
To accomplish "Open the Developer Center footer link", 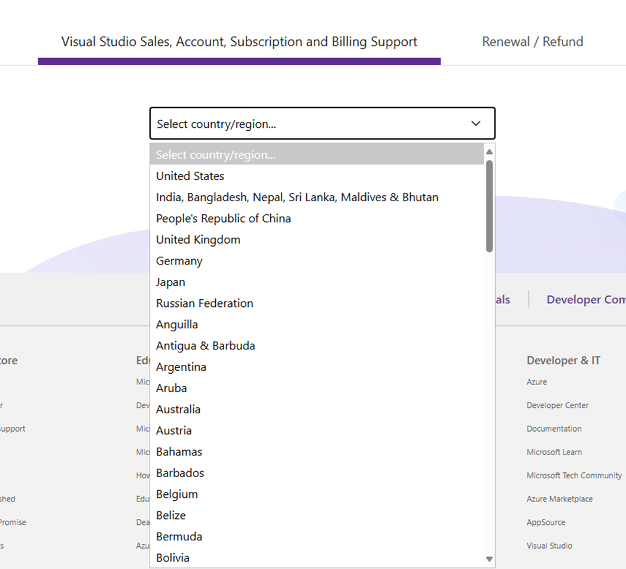I will (x=557, y=405).
